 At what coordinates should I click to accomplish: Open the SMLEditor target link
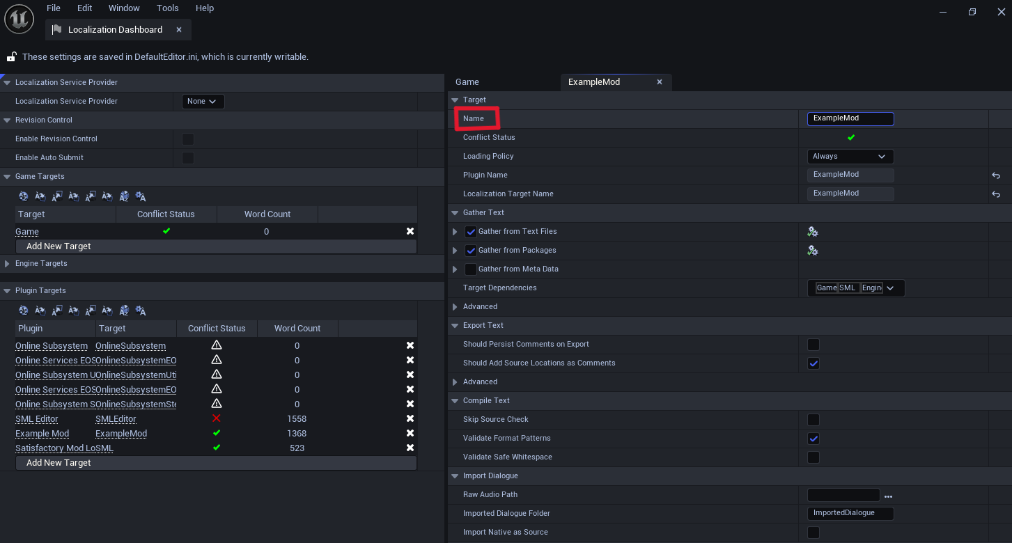tap(116, 419)
